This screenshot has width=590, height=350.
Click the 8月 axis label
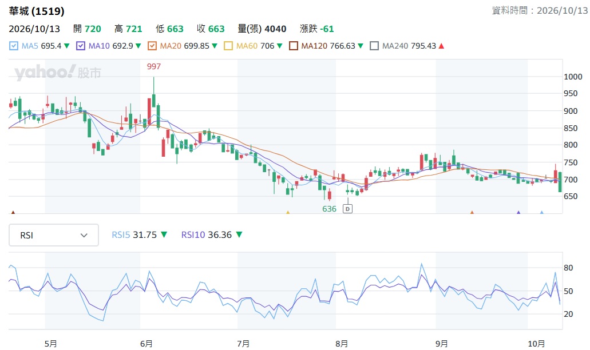point(342,344)
